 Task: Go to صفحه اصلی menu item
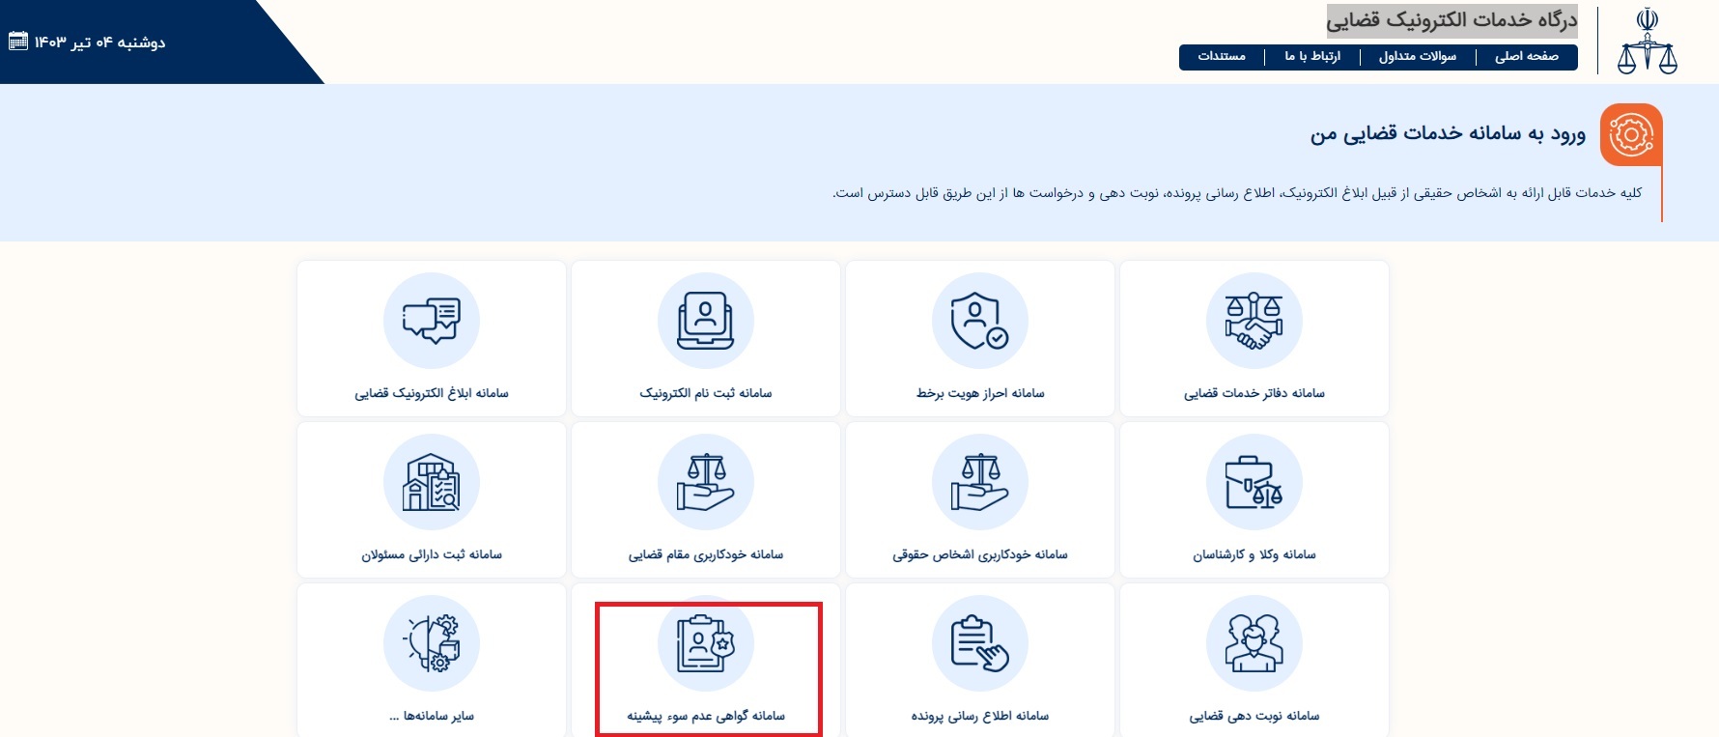pyautogui.click(x=1526, y=57)
